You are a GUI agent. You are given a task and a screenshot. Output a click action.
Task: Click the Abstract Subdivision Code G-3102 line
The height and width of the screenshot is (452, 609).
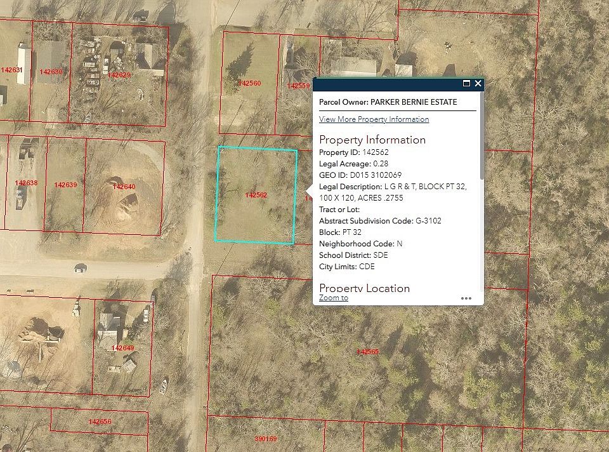click(x=380, y=221)
